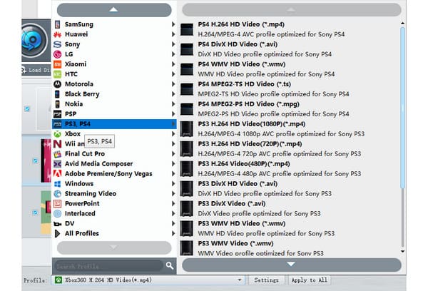The width and height of the screenshot is (428, 291).
Task: Click the Apply to All button
Action: [x=309, y=280]
